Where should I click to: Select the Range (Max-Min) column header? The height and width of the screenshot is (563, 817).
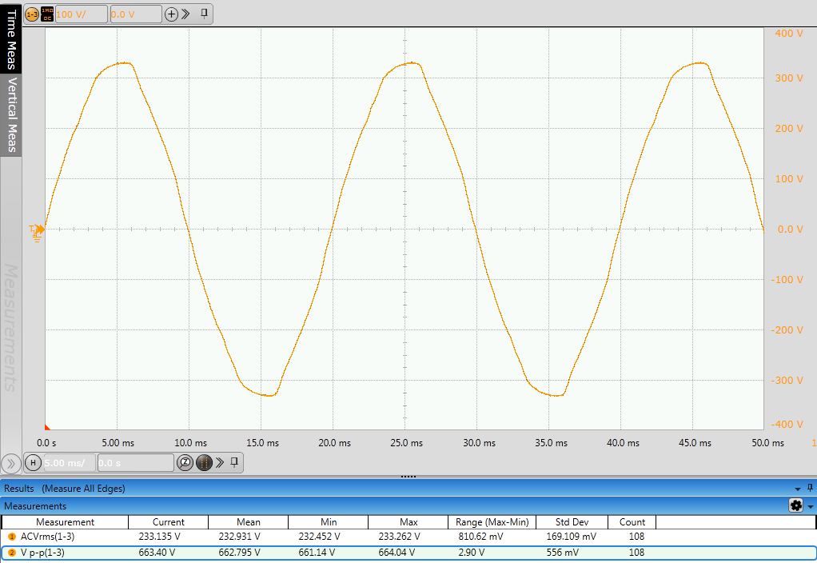point(492,522)
